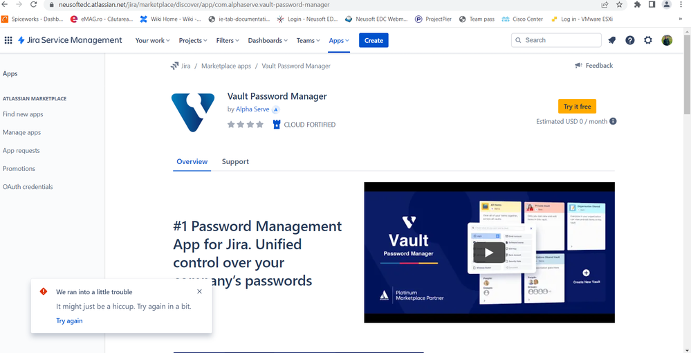Open the ie-tab-documentation bookmark
The width and height of the screenshot is (691, 353).
(239, 19)
